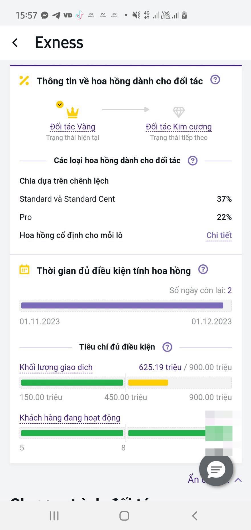Open Chi tiết for fixed commission
Viewport: 251px width, 530px height.
(x=219, y=235)
